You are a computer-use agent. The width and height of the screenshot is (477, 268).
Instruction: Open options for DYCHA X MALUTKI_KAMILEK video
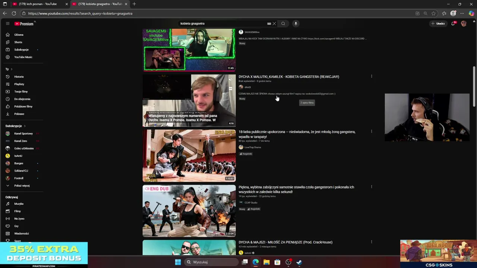372,76
